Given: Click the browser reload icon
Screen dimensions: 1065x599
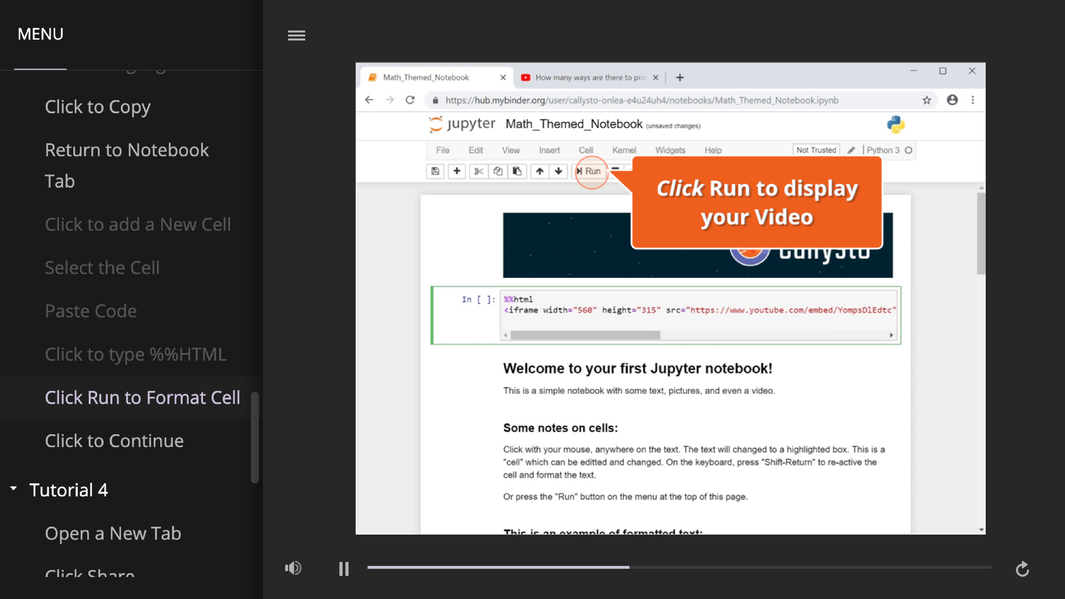Looking at the screenshot, I should pyautogui.click(x=410, y=100).
